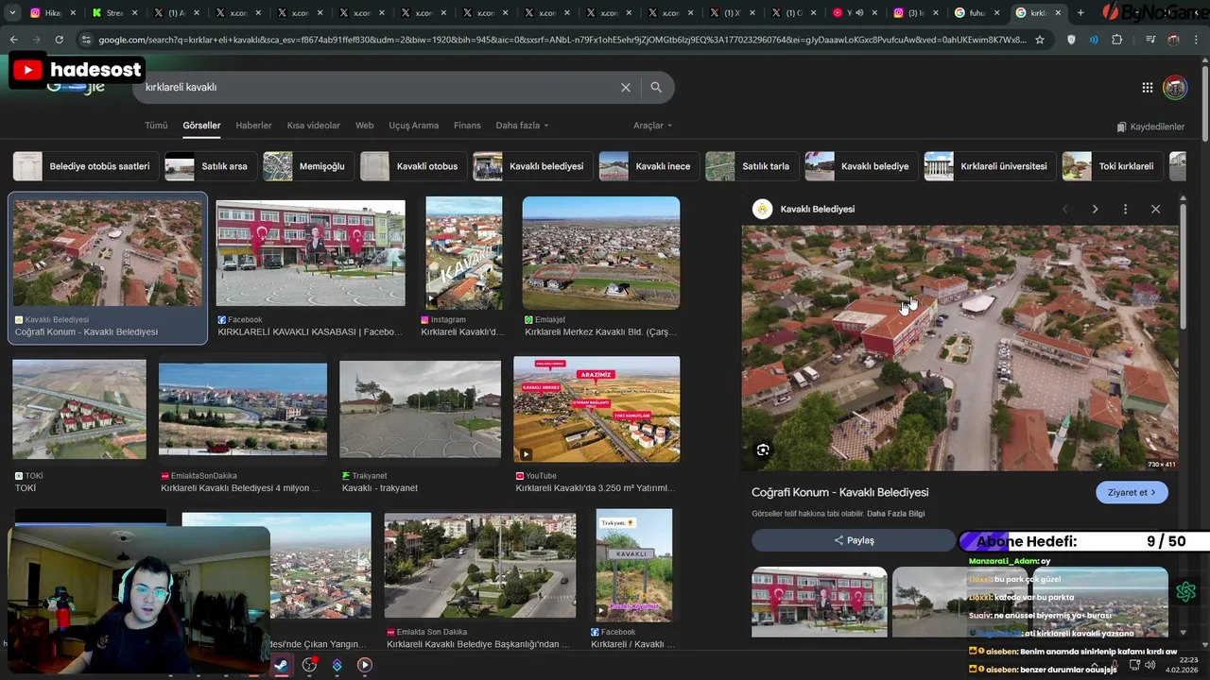Select the Satılık arsa suggestion chip
The width and height of the screenshot is (1210, 680).
(211, 166)
